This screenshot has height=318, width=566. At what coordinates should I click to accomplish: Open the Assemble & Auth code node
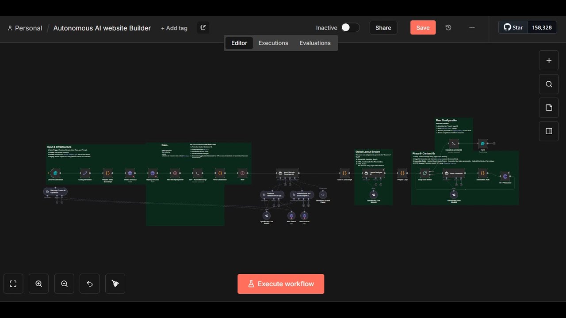click(483, 173)
